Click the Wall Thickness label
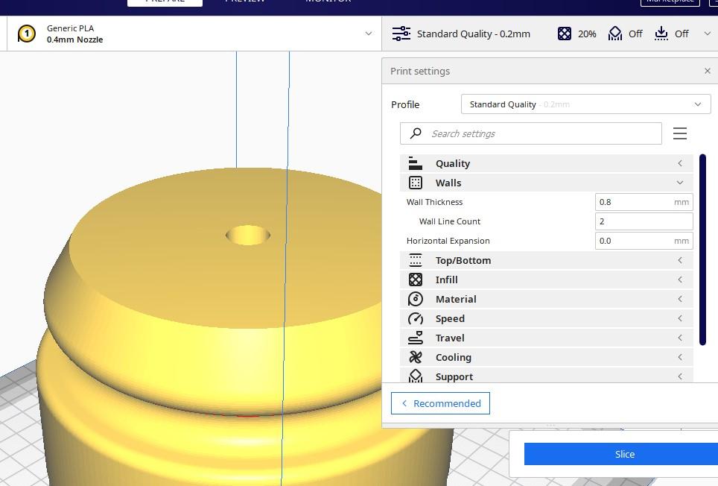 434,202
